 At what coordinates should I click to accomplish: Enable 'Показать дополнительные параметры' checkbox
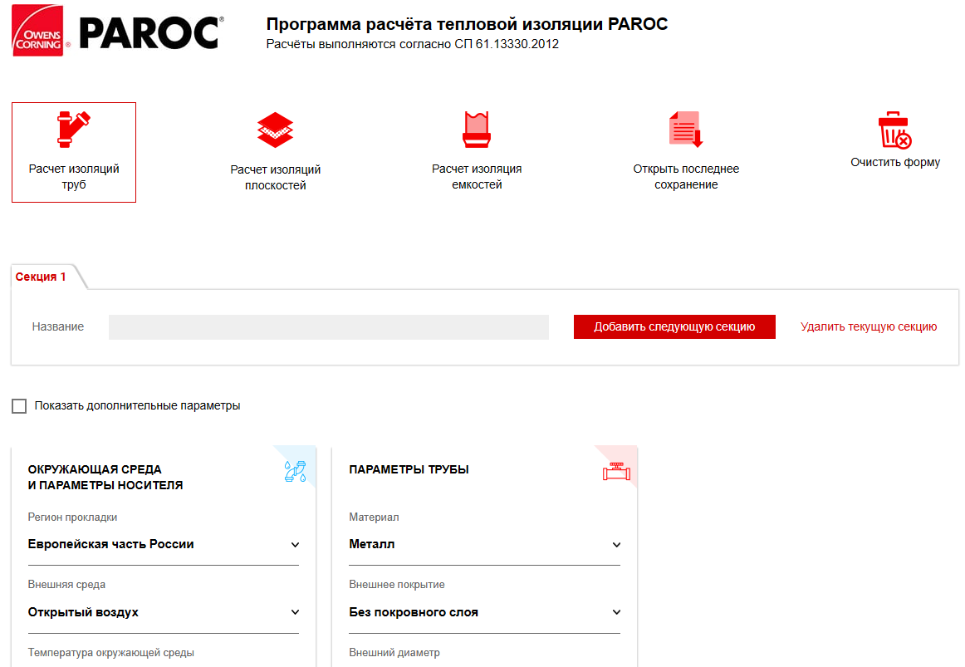[x=19, y=406]
